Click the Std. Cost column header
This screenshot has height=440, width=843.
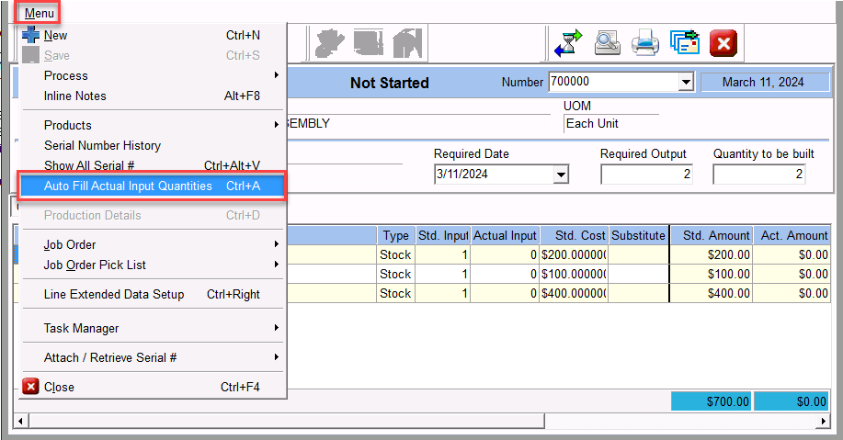pos(574,236)
